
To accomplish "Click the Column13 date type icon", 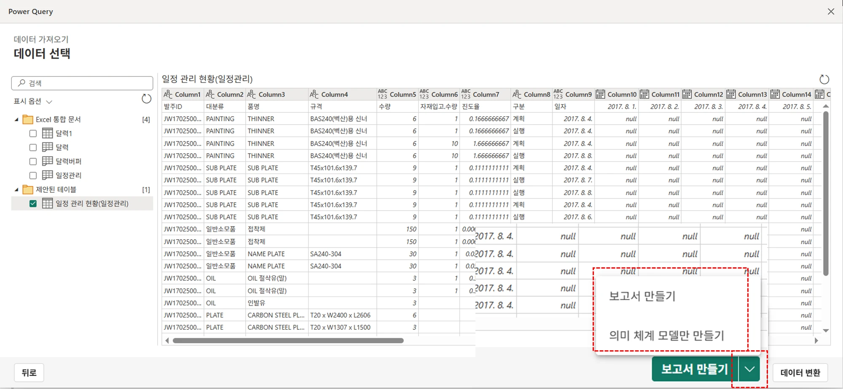I will (x=731, y=94).
